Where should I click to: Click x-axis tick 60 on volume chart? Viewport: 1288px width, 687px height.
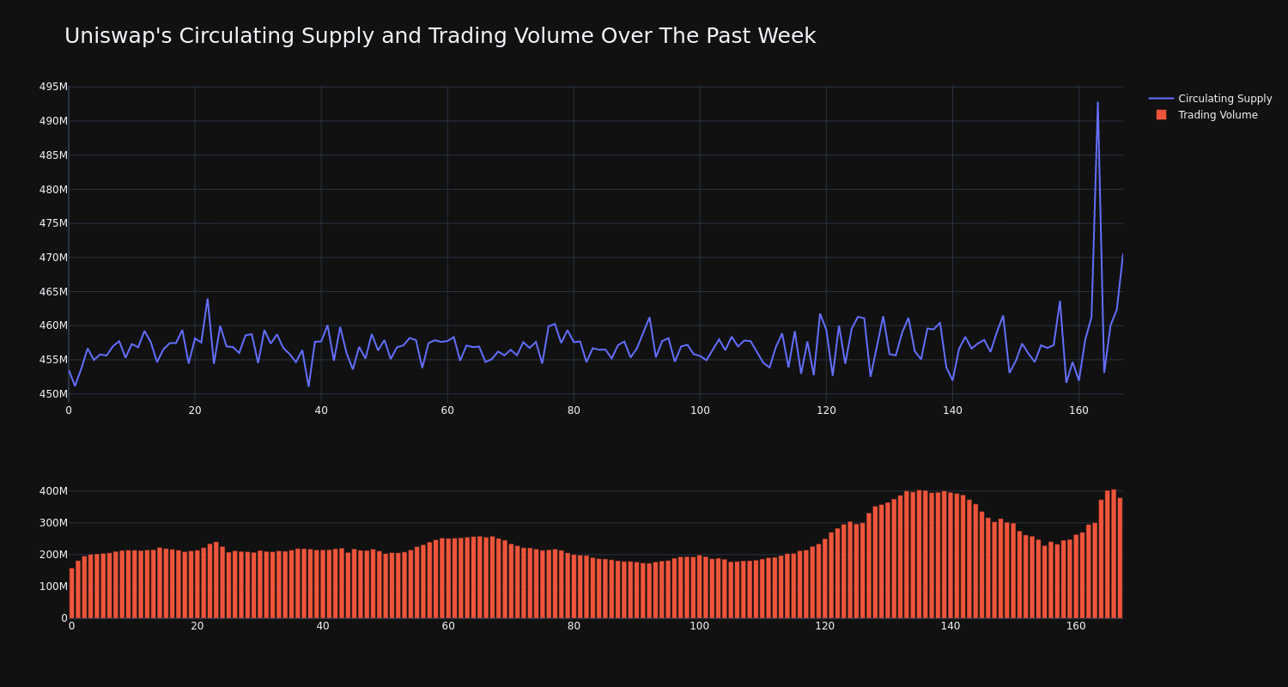[448, 626]
